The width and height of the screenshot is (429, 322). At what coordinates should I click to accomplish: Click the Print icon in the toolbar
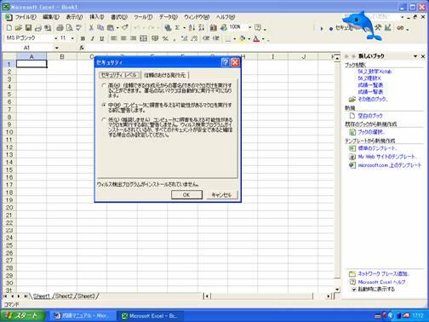tap(60, 27)
